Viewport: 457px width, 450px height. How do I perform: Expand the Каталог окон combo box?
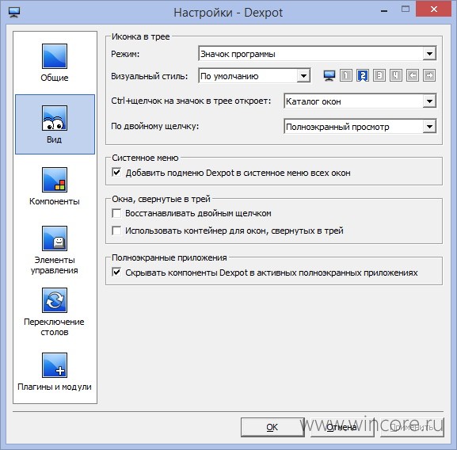pos(360,101)
